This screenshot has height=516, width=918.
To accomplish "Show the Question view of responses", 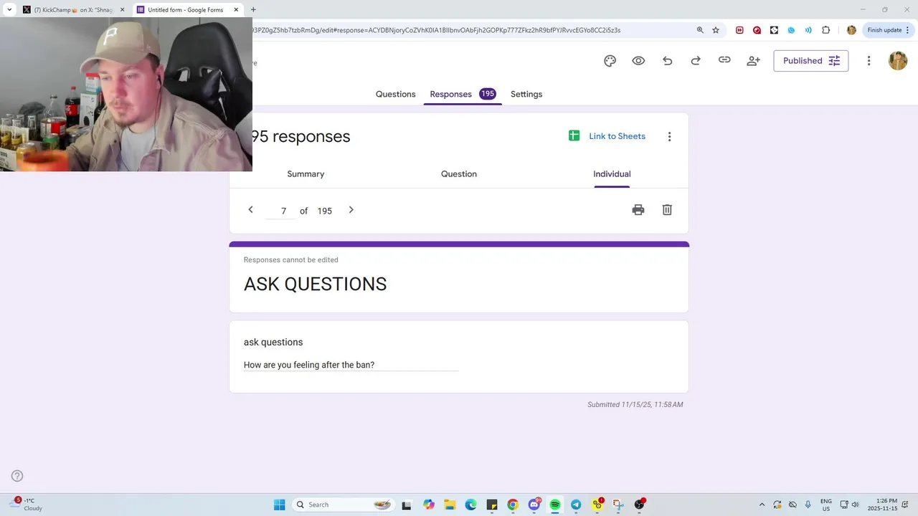I will [459, 174].
